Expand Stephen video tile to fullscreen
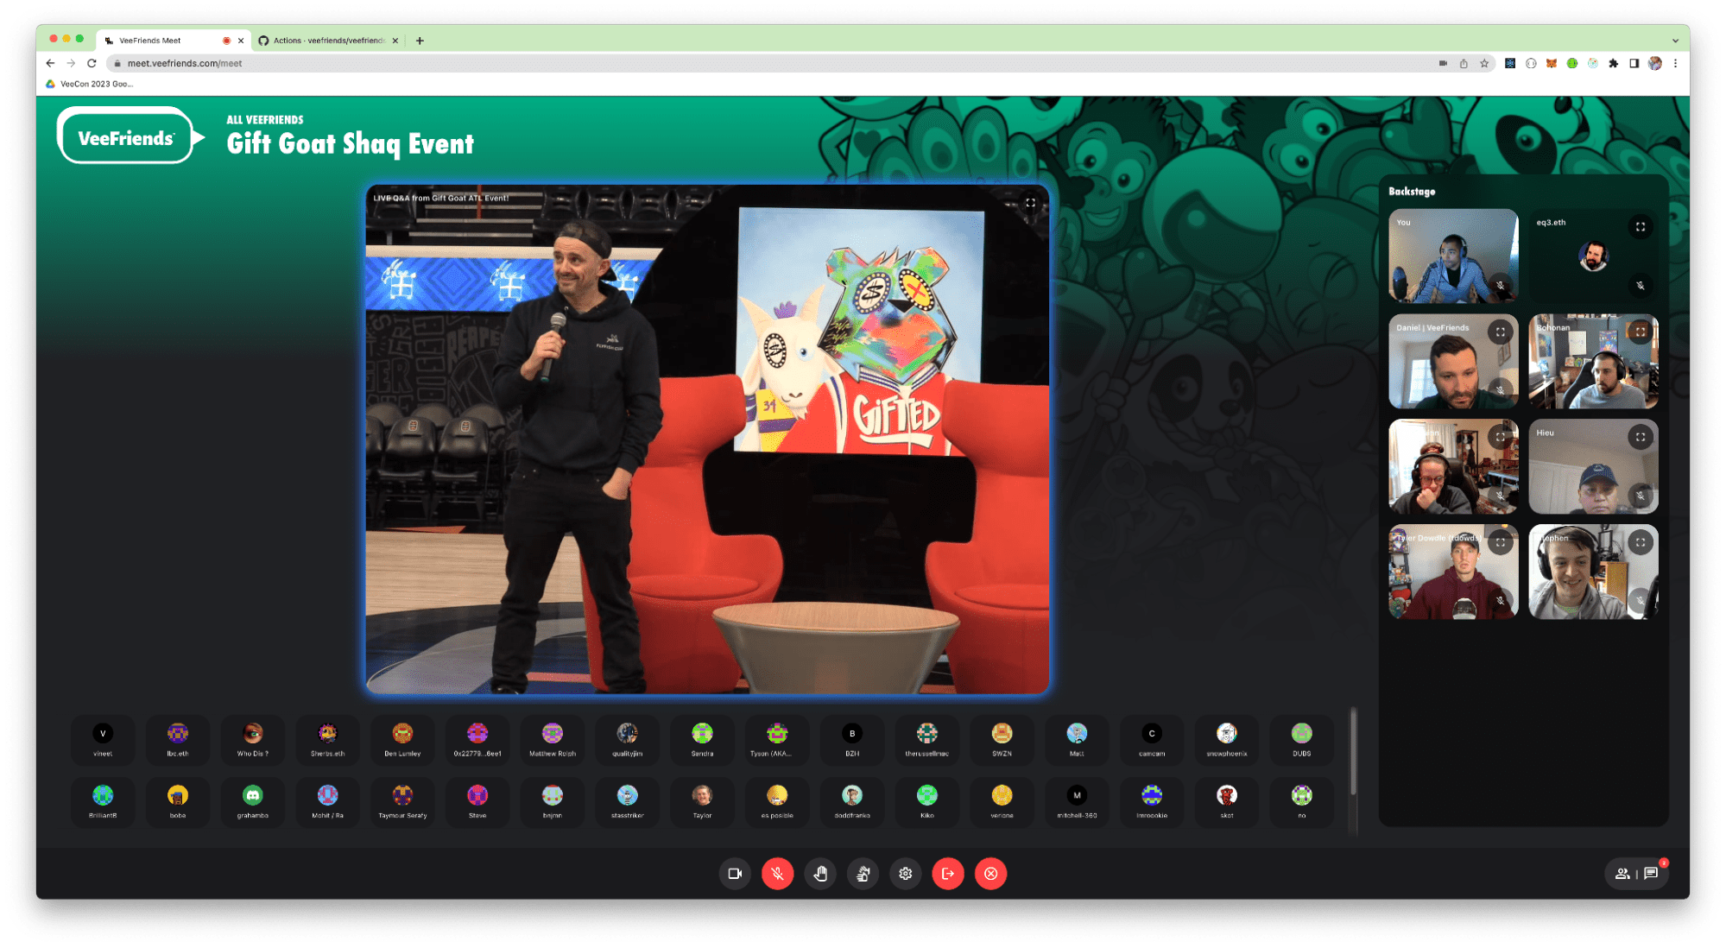 tap(1641, 543)
